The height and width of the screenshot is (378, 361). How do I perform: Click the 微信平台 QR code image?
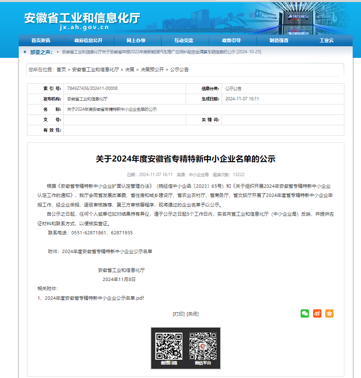pos(203,346)
